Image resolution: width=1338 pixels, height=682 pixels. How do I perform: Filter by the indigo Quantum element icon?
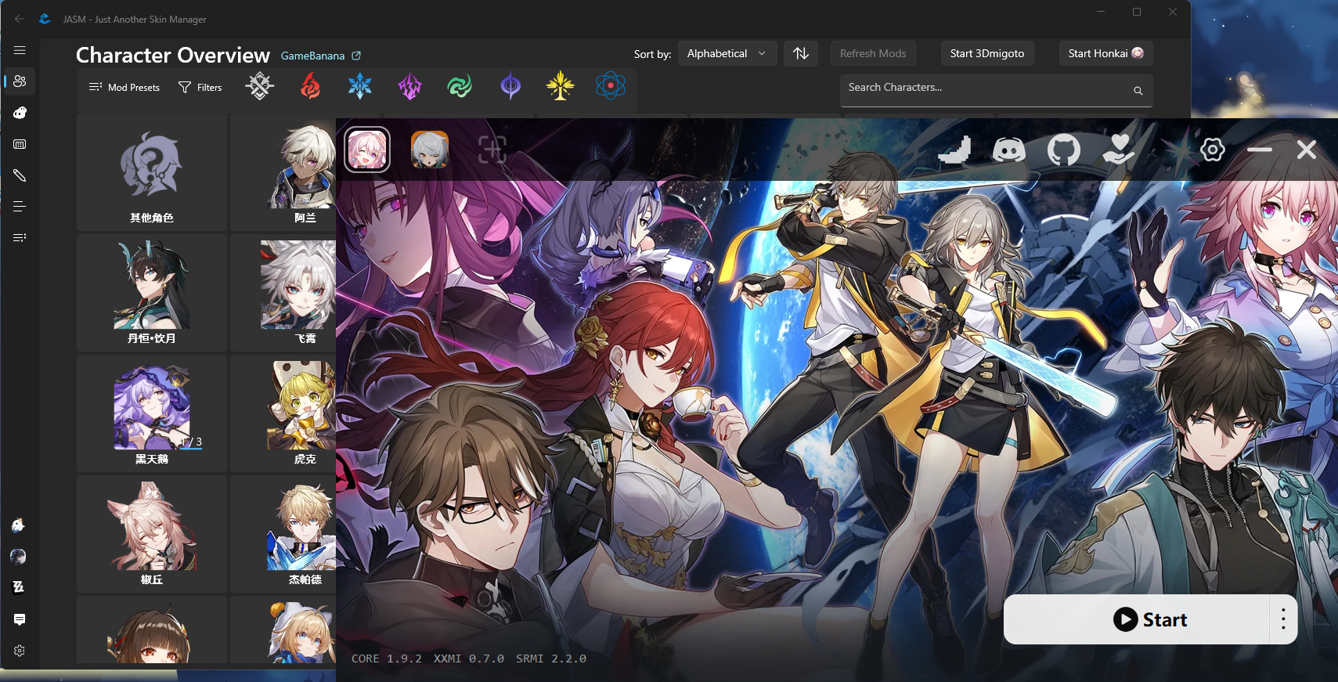pyautogui.click(x=510, y=86)
